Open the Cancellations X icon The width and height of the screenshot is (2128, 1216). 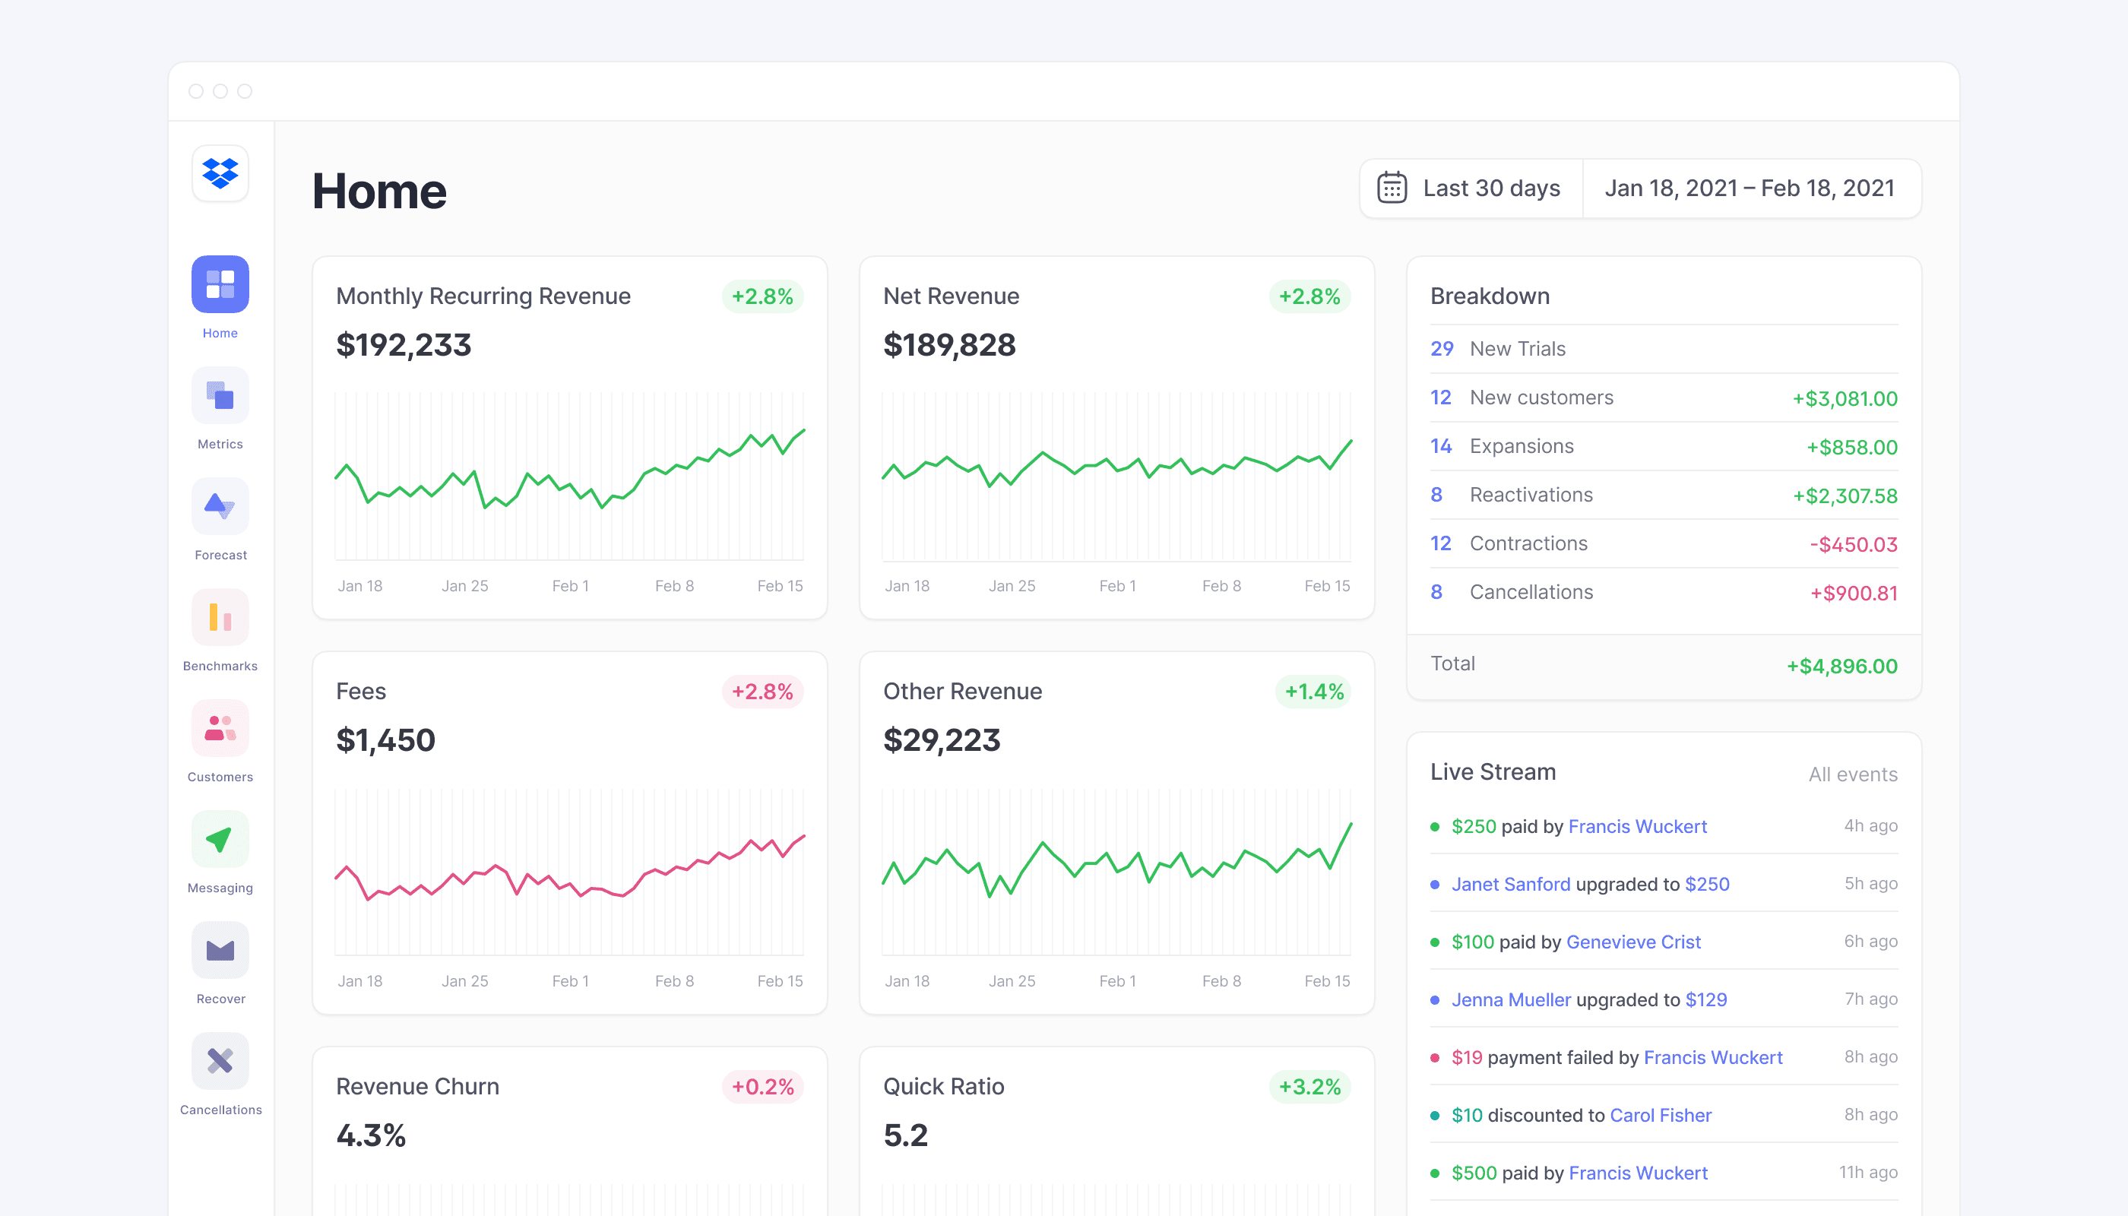point(220,1062)
